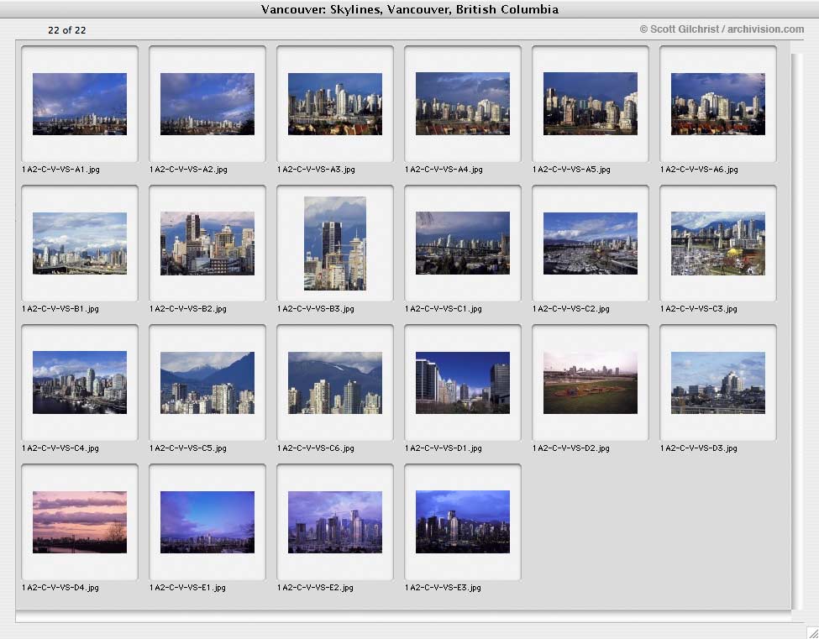Open the marina thumbnail 1A2-C-V-VS-C2.jpg
The image size is (819, 639).
tap(591, 244)
